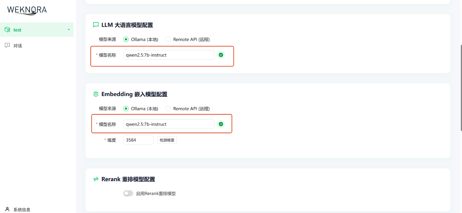Click the Rerank swap-arrows icon
The height and width of the screenshot is (213, 462).
tap(95, 179)
